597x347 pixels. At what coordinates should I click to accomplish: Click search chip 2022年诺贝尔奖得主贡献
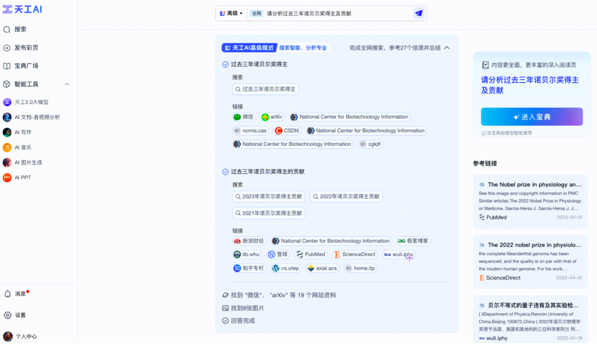tap(346, 196)
